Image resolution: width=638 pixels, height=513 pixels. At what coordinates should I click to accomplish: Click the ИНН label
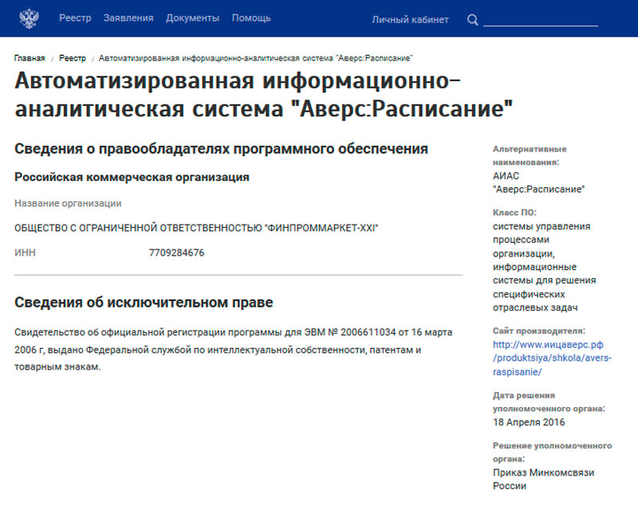coord(26,253)
